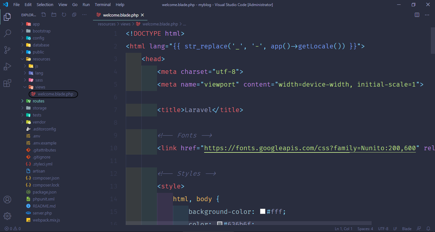Image resolution: width=435 pixels, height=232 pixels.
Task: Open Explorer more actions ellipsis
Action: point(84,15)
